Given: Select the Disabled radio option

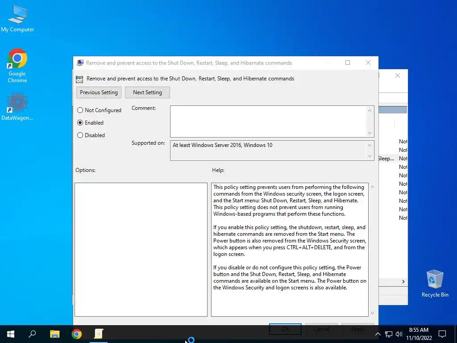Looking at the screenshot, I should [x=91, y=135].
